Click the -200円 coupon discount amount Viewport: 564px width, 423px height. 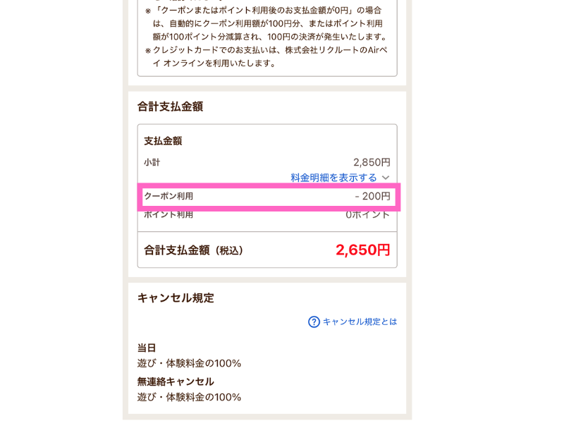point(373,196)
